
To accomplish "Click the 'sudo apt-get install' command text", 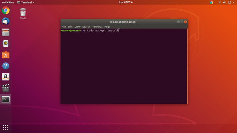I will point(102,31).
